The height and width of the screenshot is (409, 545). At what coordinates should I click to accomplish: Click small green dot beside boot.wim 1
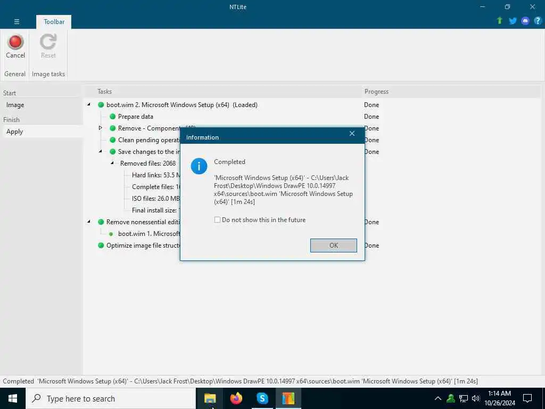pos(111,234)
